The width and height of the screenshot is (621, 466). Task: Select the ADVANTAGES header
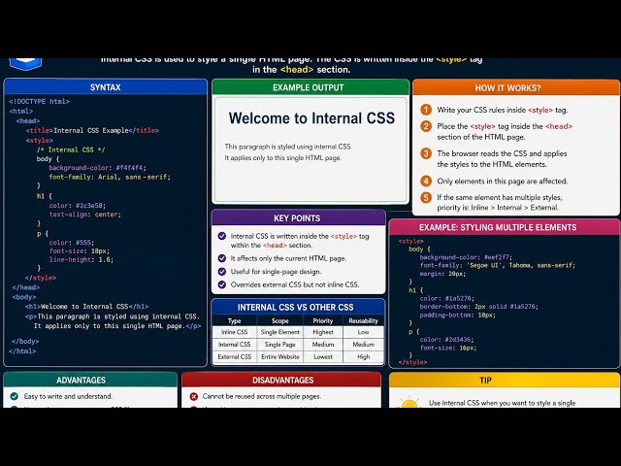click(90, 380)
